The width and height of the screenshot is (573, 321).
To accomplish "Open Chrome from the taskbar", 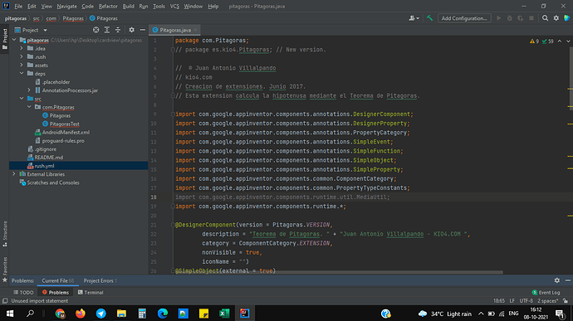I will (x=60, y=314).
